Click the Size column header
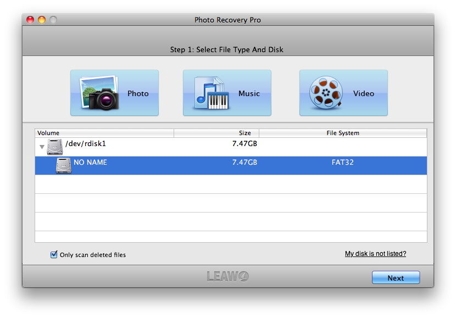This screenshot has height=318, width=456. (216, 133)
